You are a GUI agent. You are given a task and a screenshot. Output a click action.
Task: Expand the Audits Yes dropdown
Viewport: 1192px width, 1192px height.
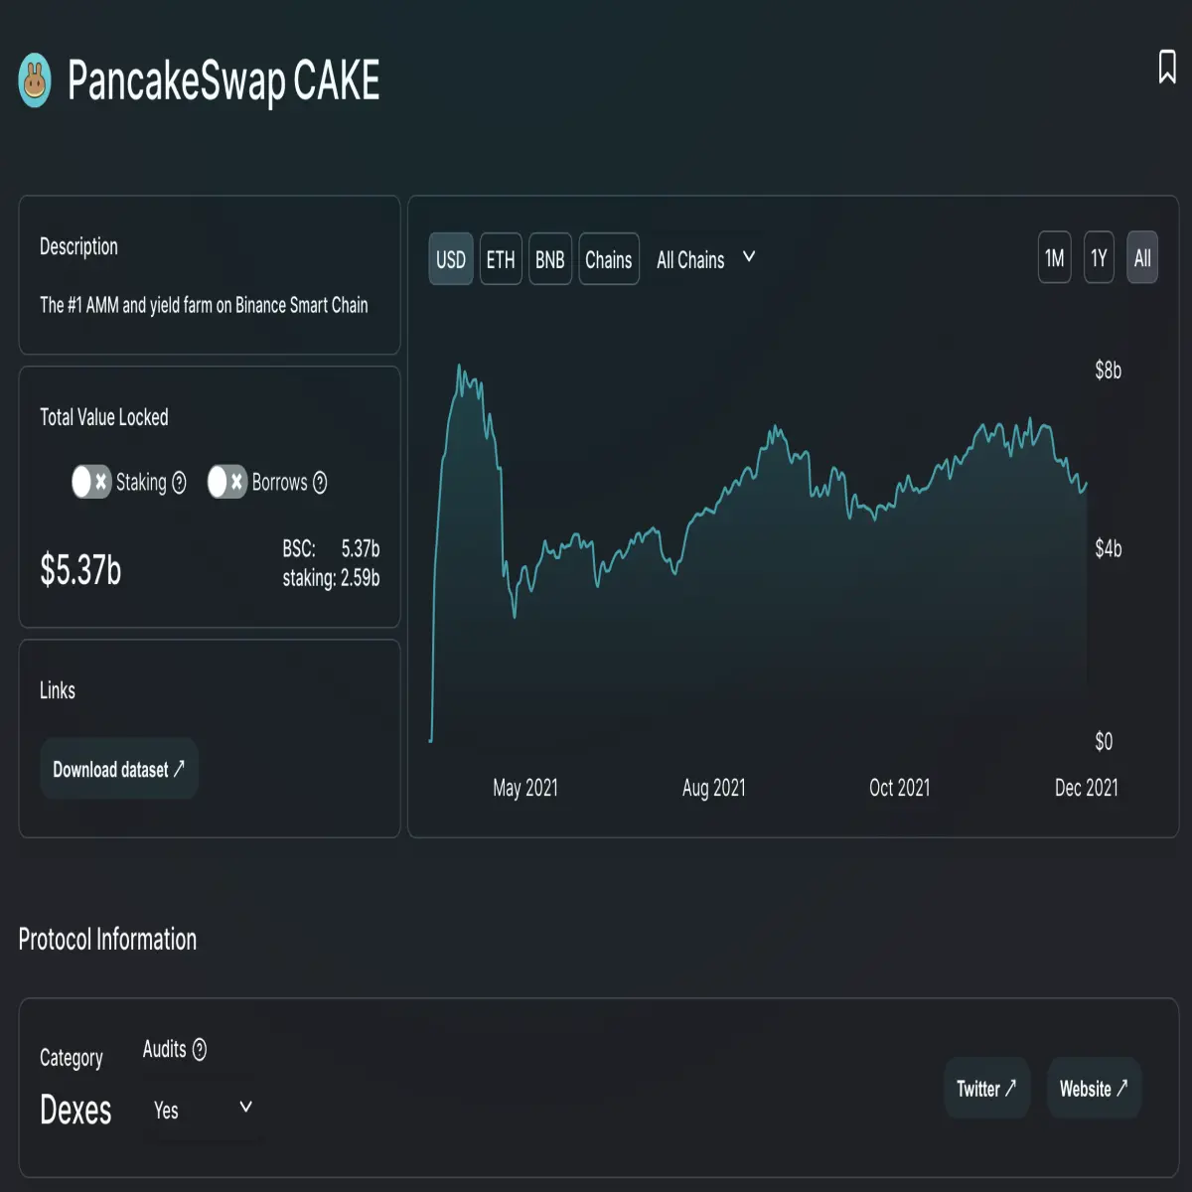click(204, 1110)
